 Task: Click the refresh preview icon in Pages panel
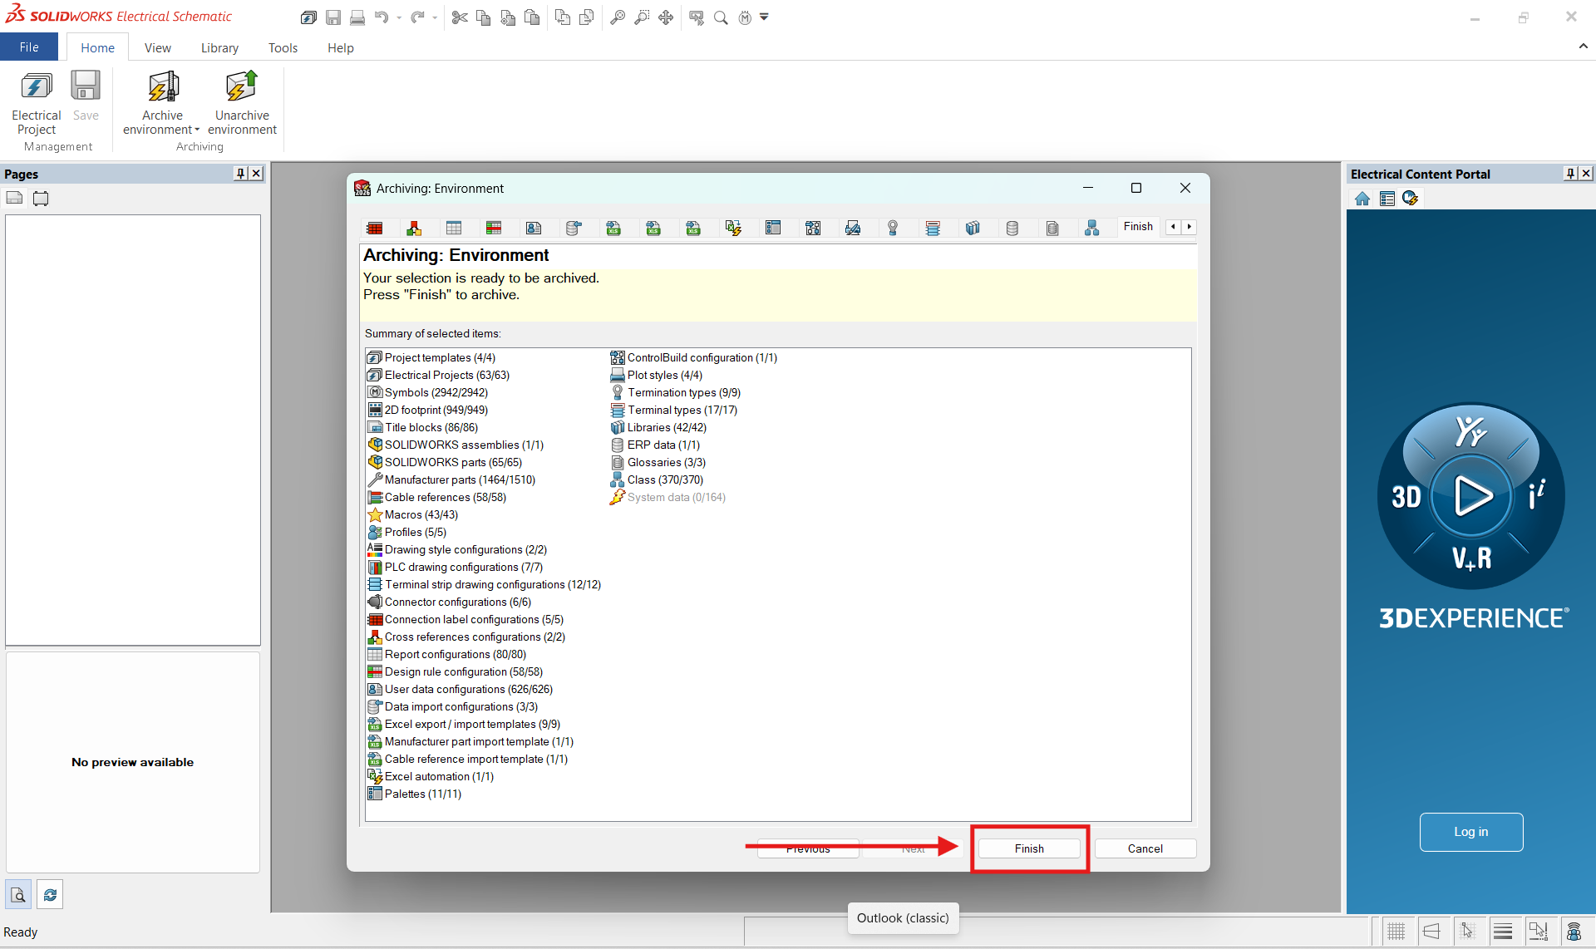tap(50, 895)
